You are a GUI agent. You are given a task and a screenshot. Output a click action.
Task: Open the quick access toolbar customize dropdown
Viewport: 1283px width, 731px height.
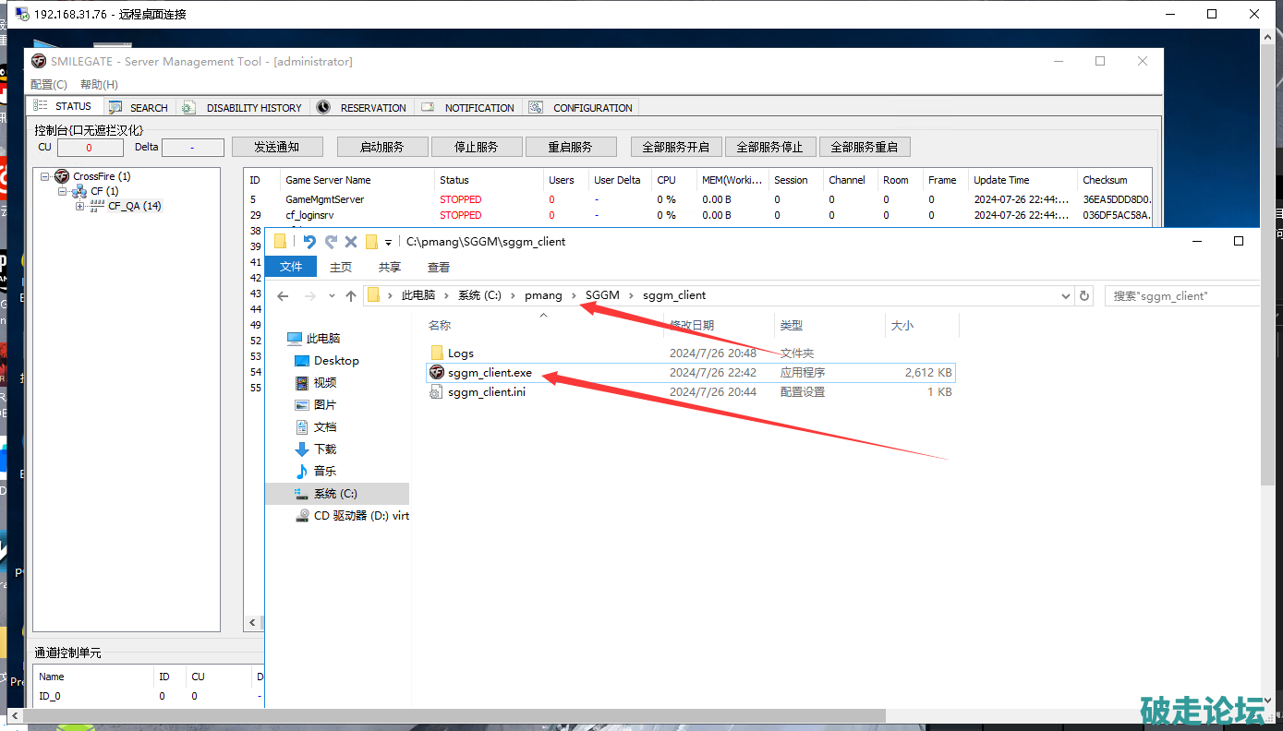[389, 243]
